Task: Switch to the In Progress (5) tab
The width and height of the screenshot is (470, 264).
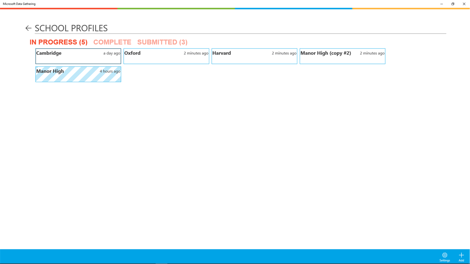Action: tap(58, 42)
